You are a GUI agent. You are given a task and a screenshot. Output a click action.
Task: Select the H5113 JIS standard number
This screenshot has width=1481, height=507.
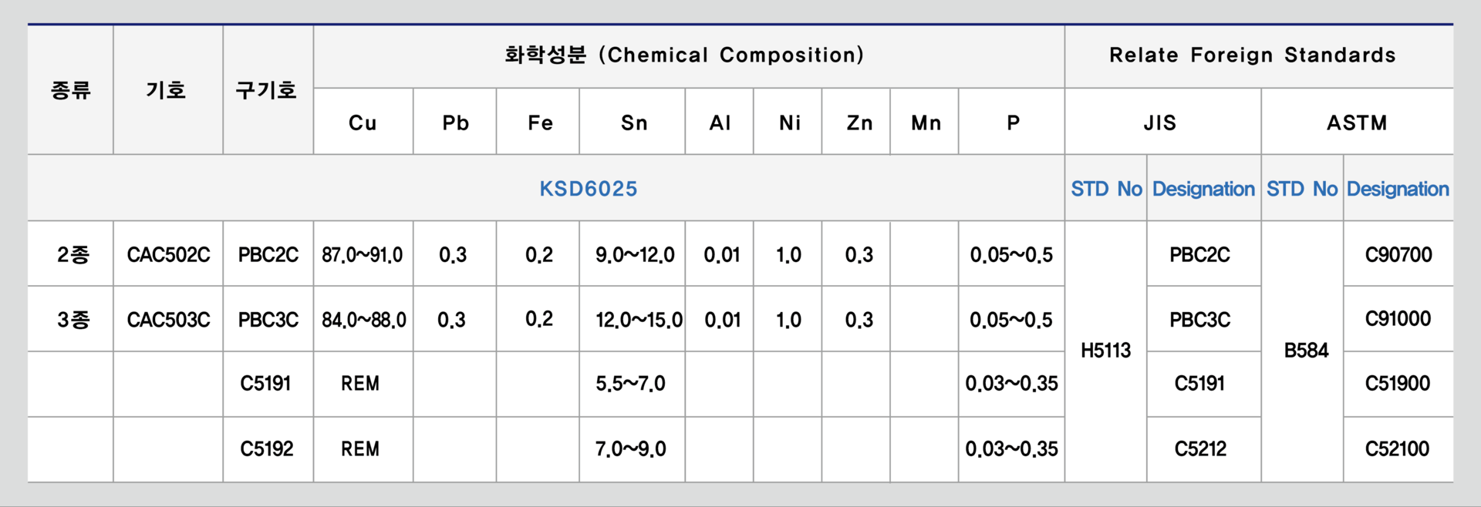click(x=1105, y=351)
